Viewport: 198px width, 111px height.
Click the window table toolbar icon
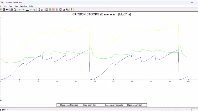46,10
